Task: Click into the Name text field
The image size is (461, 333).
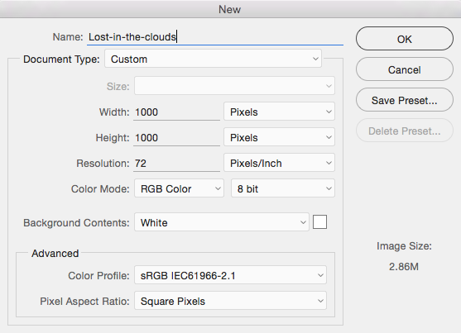Action: [x=215, y=37]
